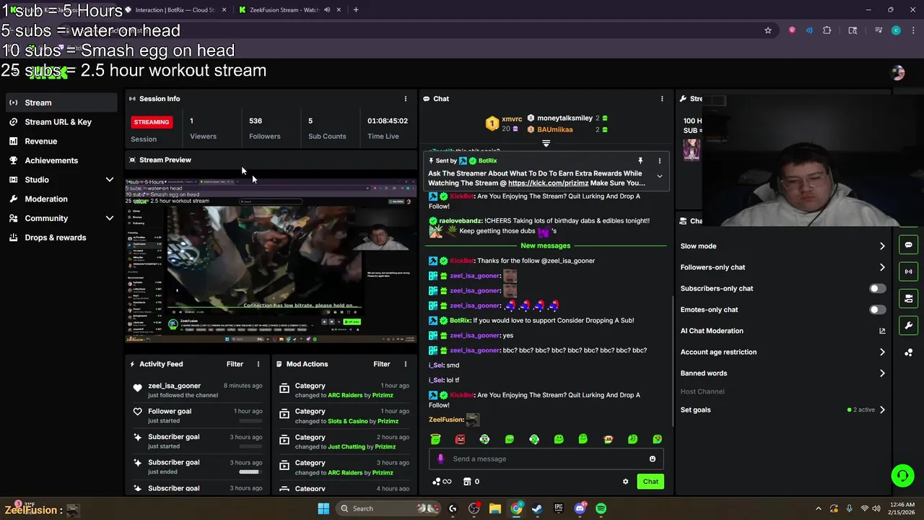Click wrench tools icon in right toolbar
The image size is (924, 520).
(x=908, y=325)
